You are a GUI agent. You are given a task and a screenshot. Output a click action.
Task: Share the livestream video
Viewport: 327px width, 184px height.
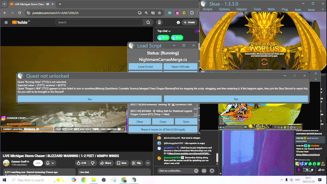click(x=106, y=163)
